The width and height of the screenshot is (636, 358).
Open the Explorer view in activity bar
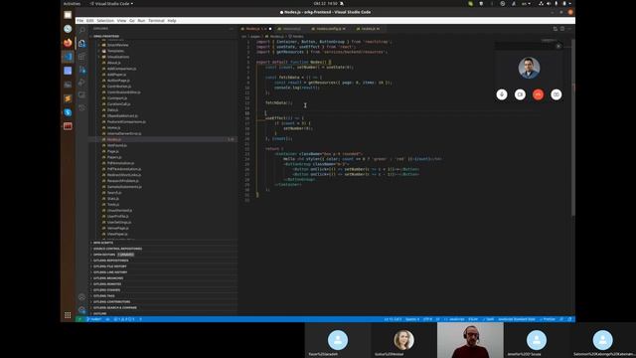coord(81,44)
